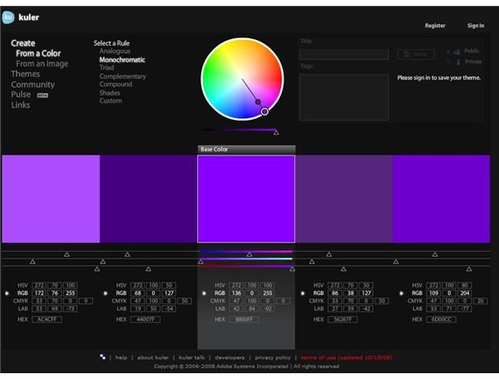Go to the Community section
Viewport: 499px width, 379px height.
tap(32, 85)
